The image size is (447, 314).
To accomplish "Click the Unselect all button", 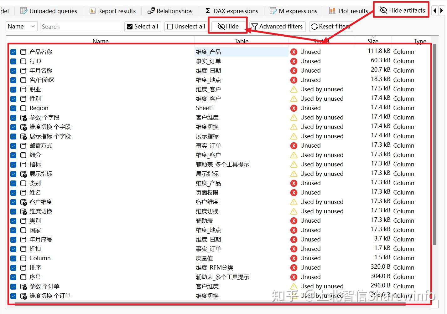I will click(x=185, y=27).
